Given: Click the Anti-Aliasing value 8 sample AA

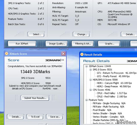Looking at the screenshot, I should (x=81, y=7).
